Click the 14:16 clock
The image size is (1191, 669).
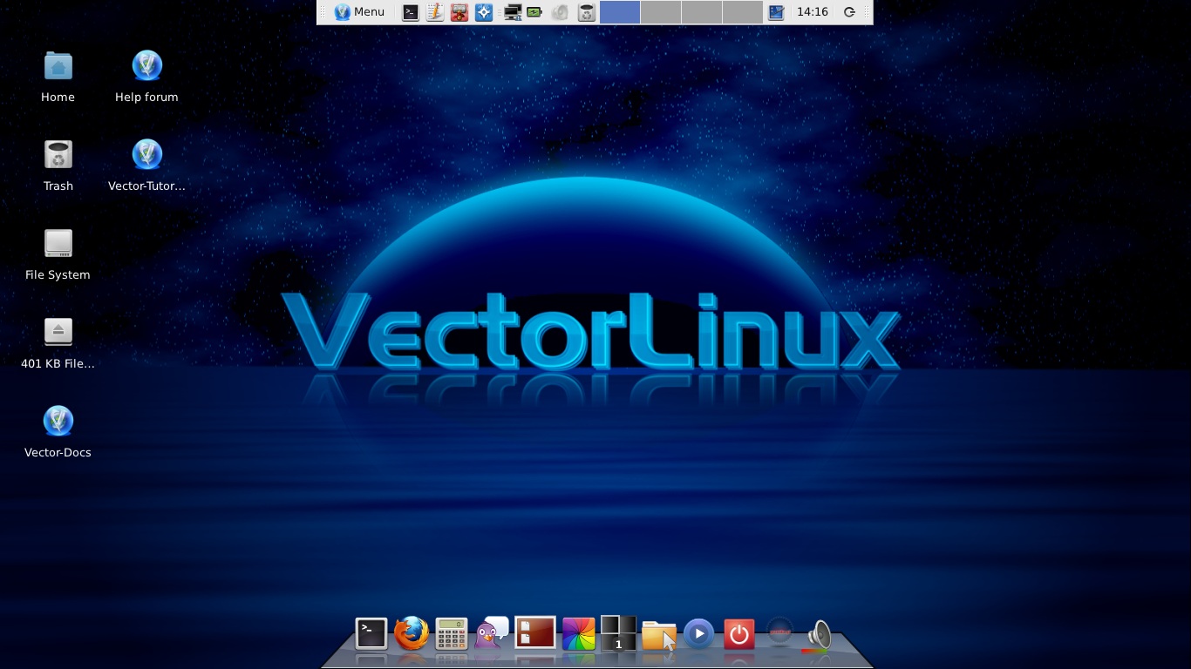(x=813, y=12)
